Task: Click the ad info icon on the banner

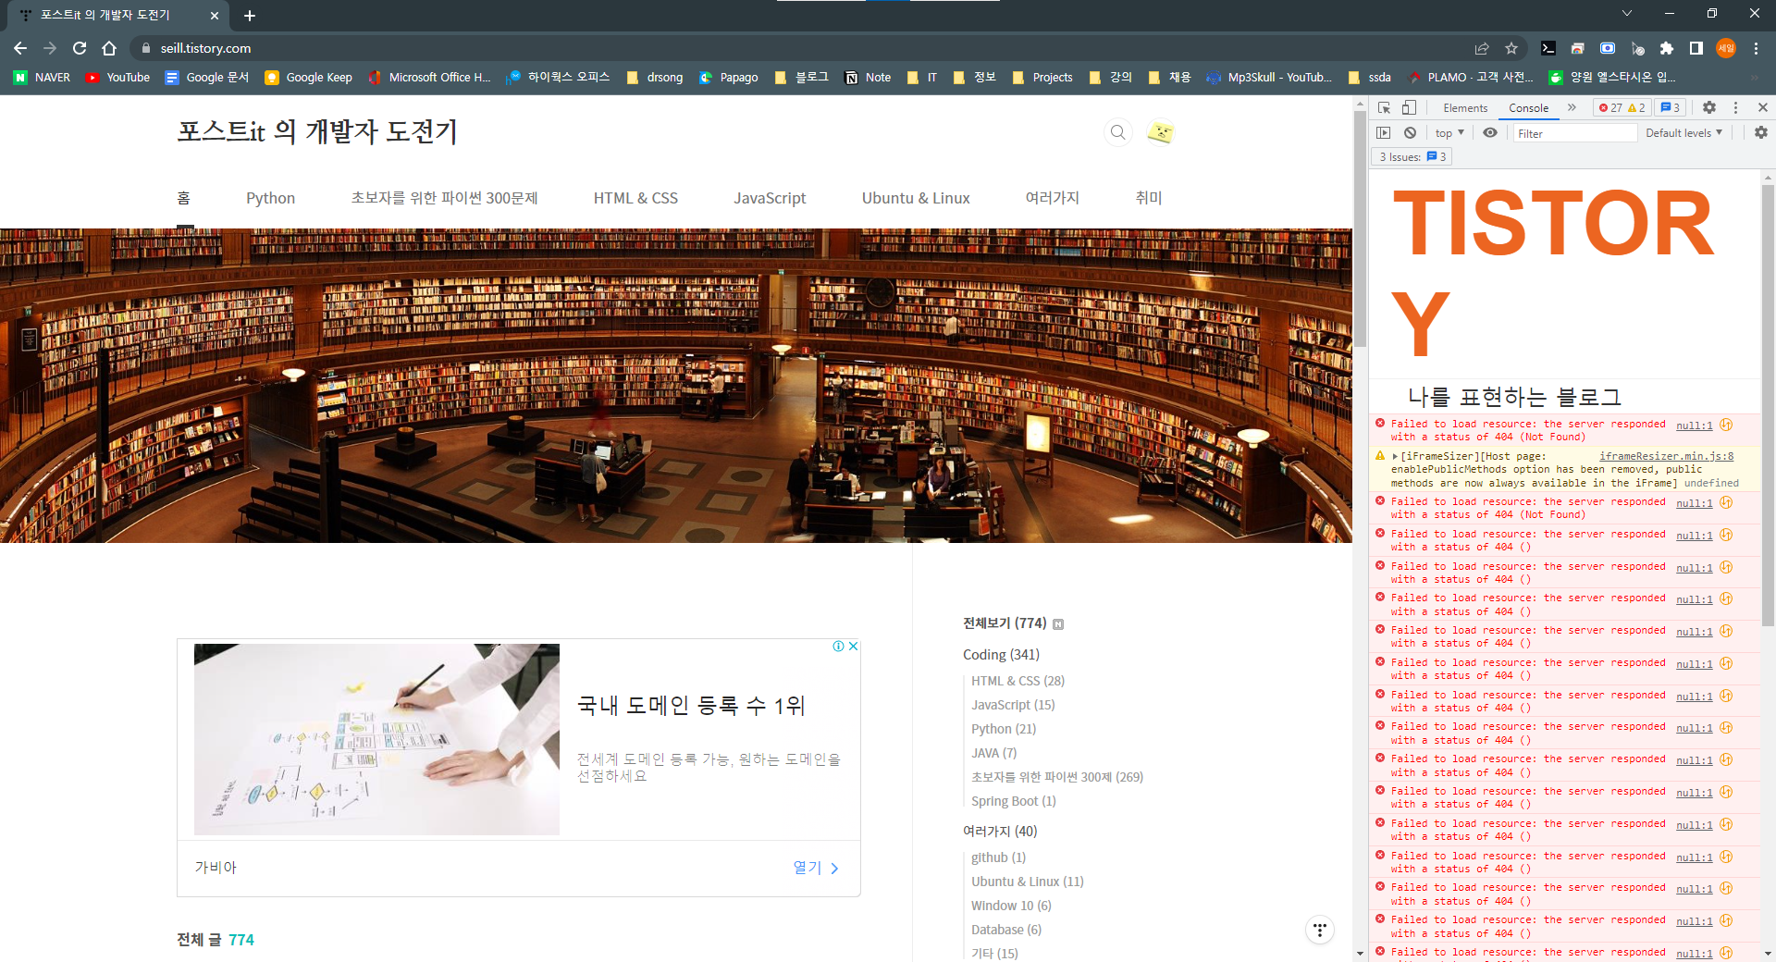Action: pyautogui.click(x=838, y=647)
